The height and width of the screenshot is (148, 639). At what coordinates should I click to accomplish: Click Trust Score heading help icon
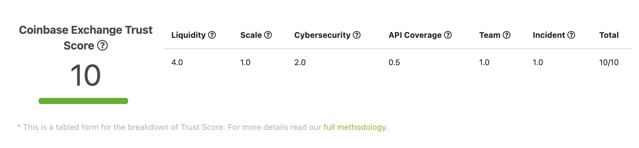(x=103, y=45)
